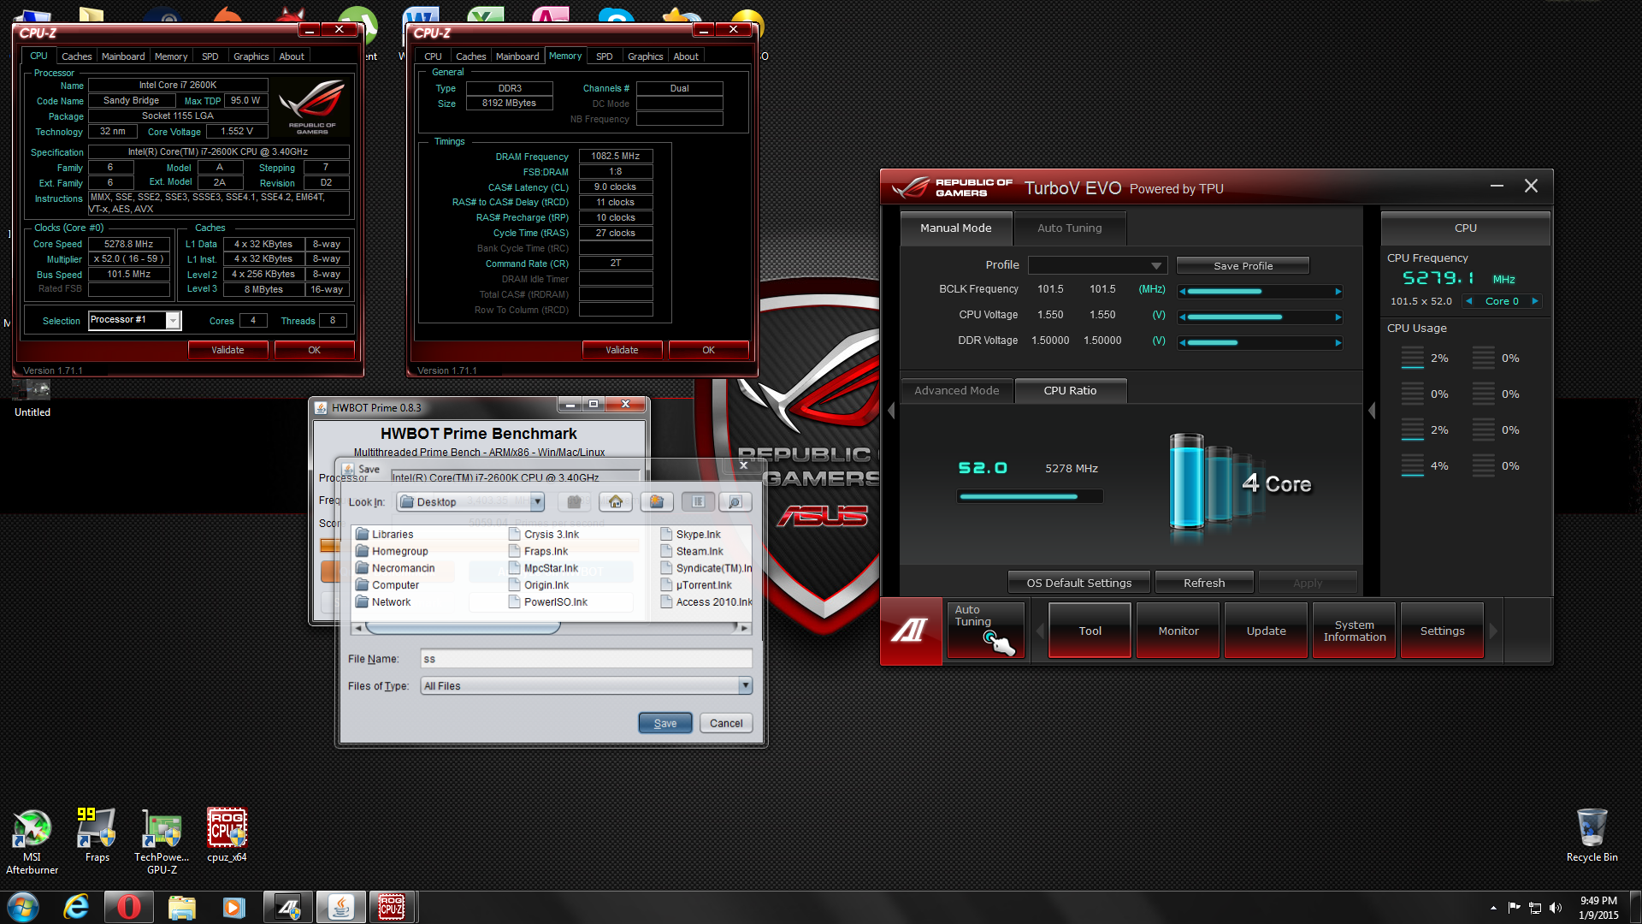The image size is (1642, 924).
Task: Go up one folder level in Save dialog
Action: pos(575,502)
